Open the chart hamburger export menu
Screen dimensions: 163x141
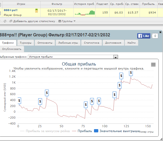(x=153, y=65)
